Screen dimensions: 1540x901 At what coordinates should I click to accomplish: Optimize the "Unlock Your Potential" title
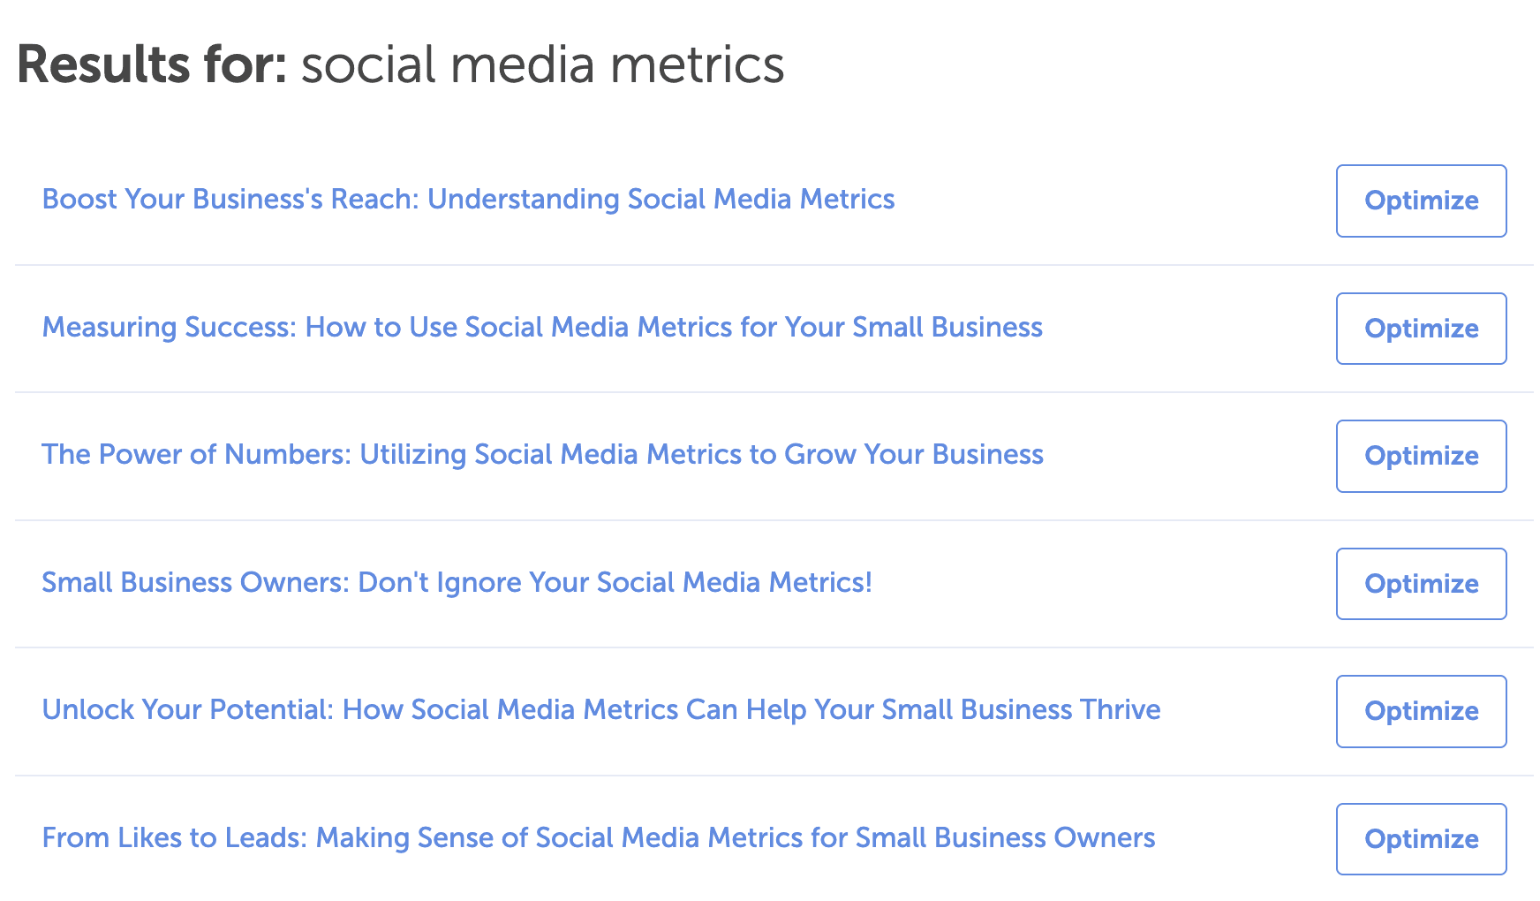(x=1421, y=711)
